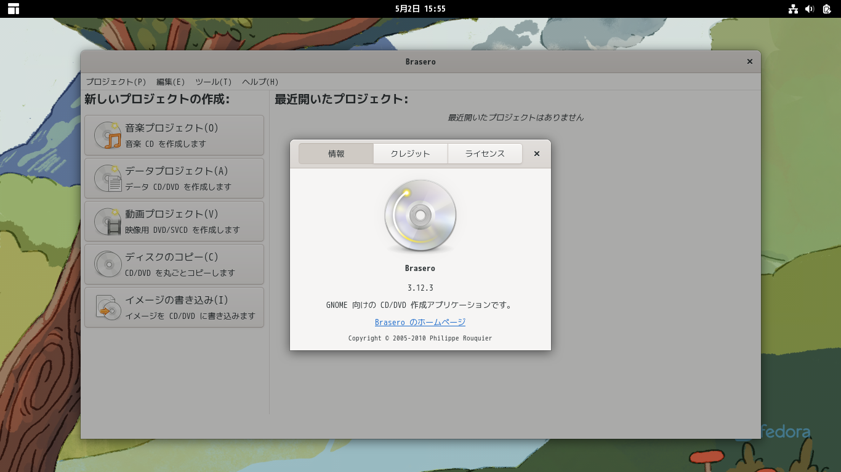Click the large Brasero disc logo
The image size is (841, 472).
pyautogui.click(x=420, y=216)
